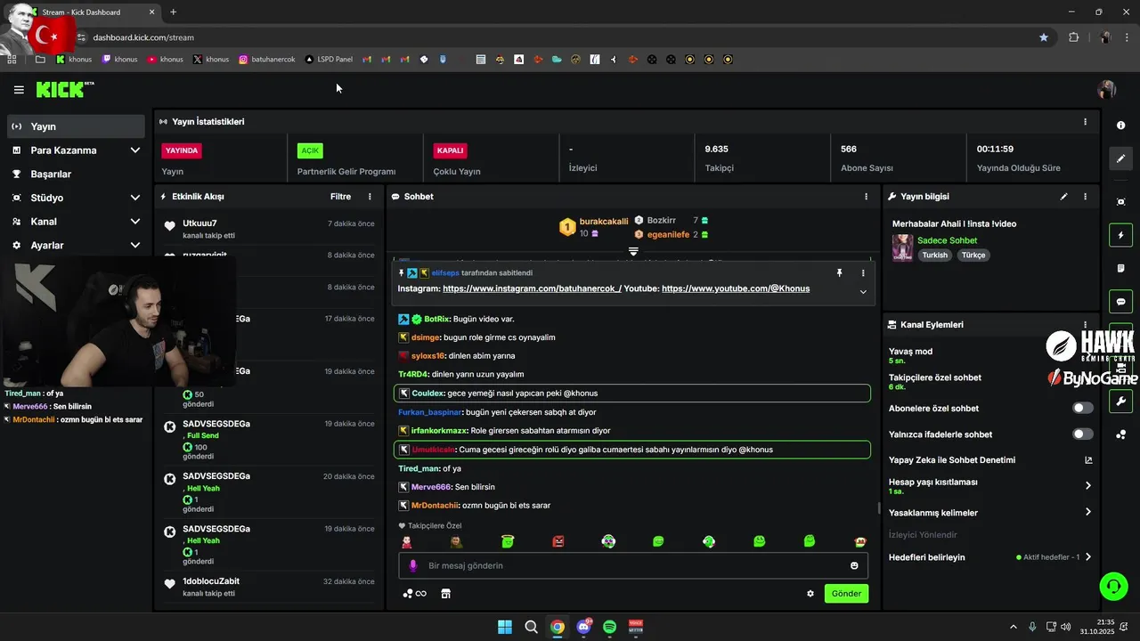Screen dimensions: 1140x641
Task: Bookmark this page with the star icon
Action: click(1044, 37)
